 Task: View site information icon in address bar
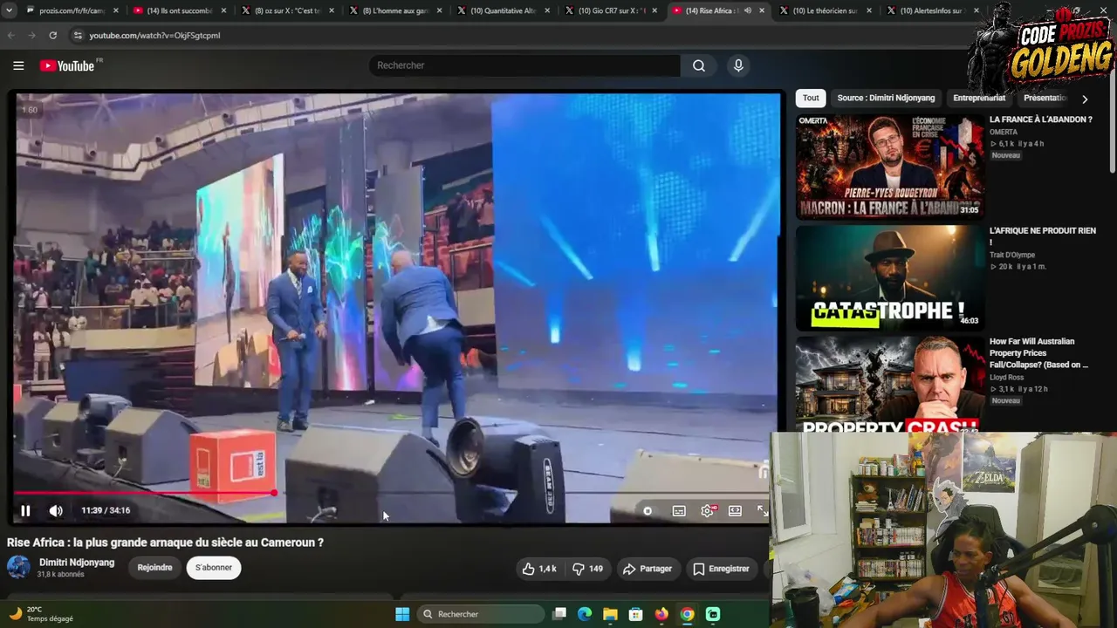click(78, 36)
